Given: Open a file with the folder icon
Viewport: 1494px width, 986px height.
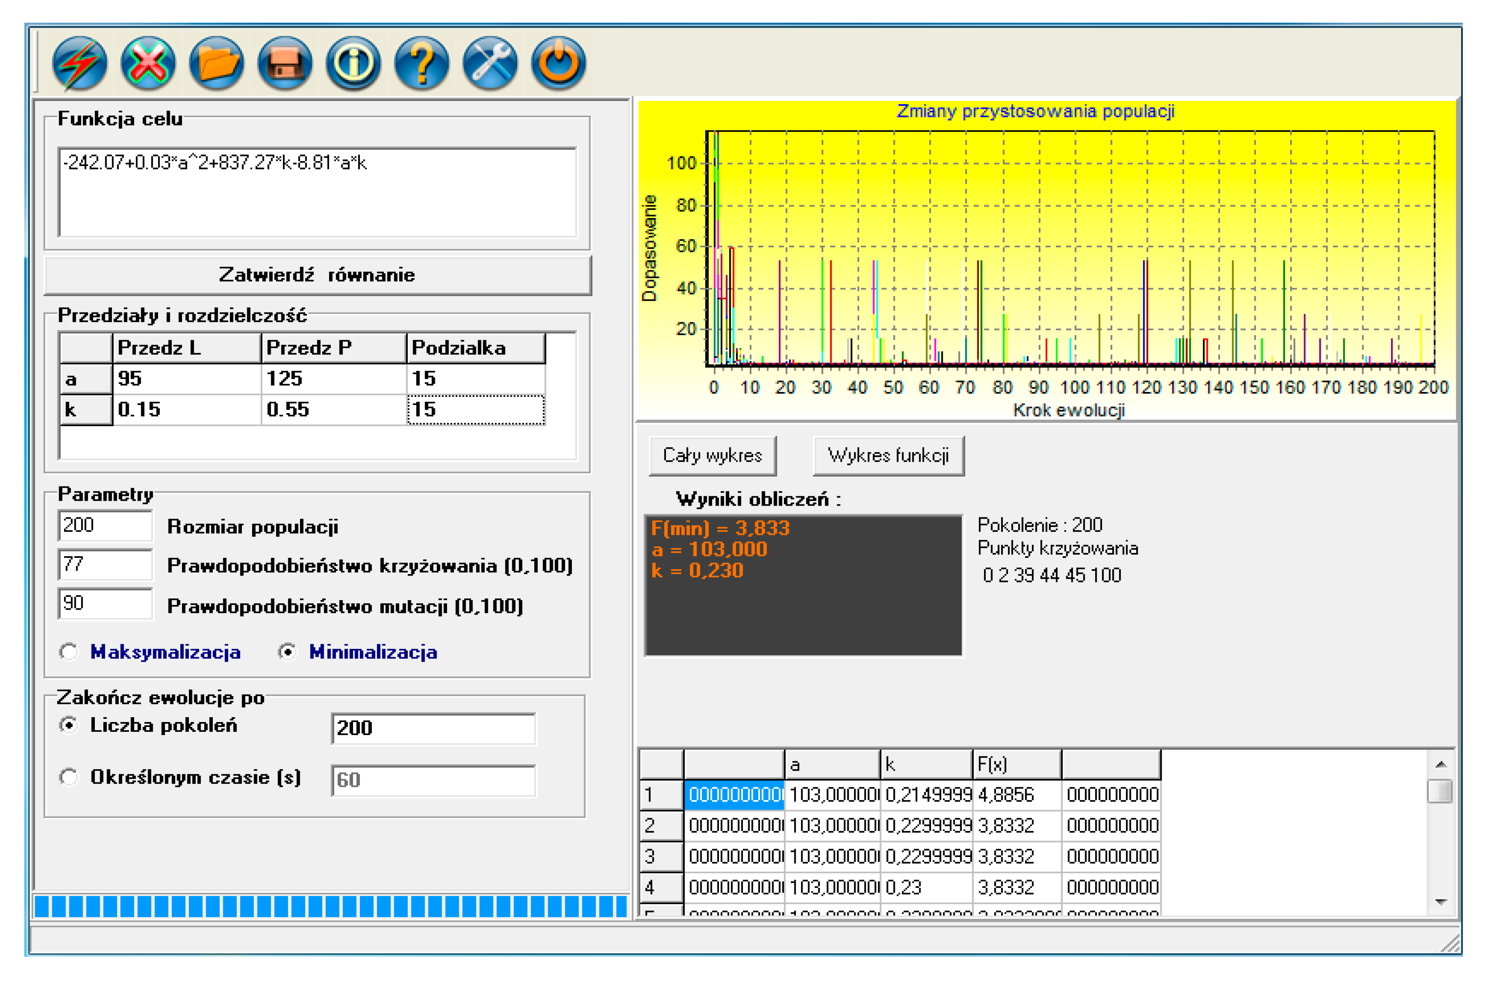Looking at the screenshot, I should pos(216,63).
